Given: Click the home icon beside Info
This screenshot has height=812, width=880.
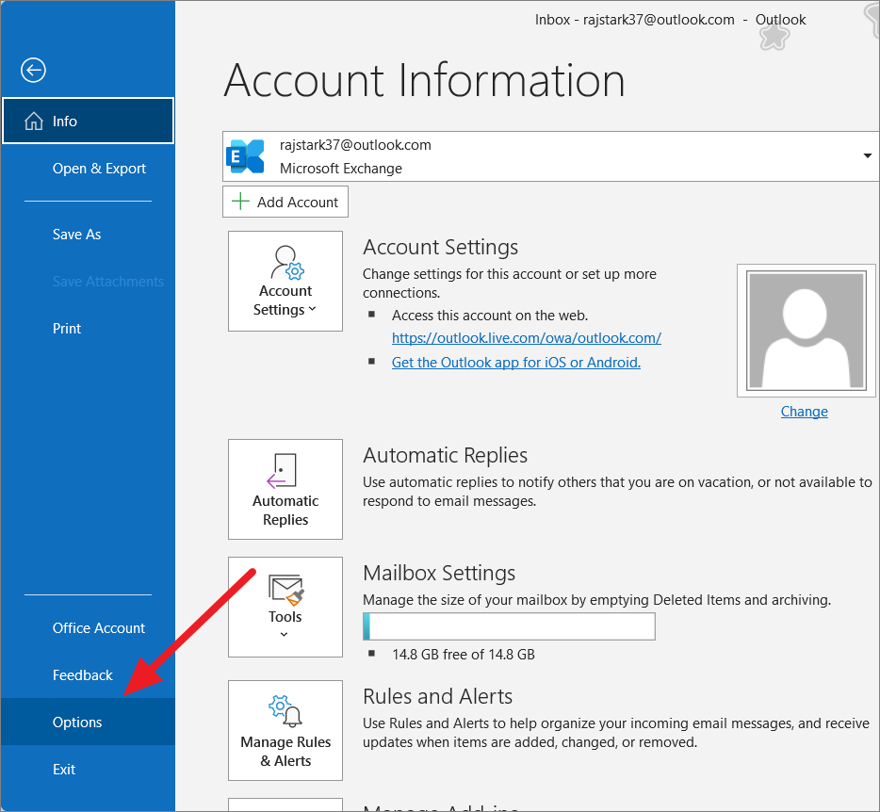Looking at the screenshot, I should [x=34, y=121].
